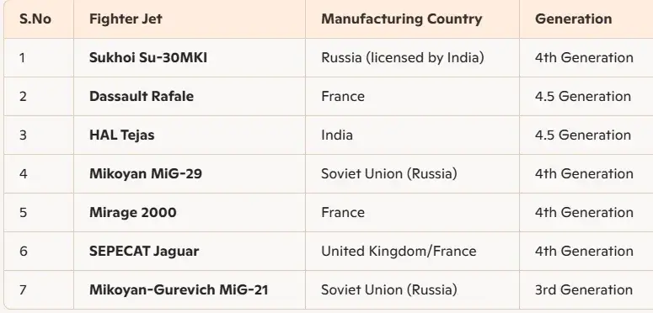Image resolution: width=653 pixels, height=313 pixels.
Task: Click 3rd Generation cell for MiG-21
Action: pyautogui.click(x=586, y=289)
